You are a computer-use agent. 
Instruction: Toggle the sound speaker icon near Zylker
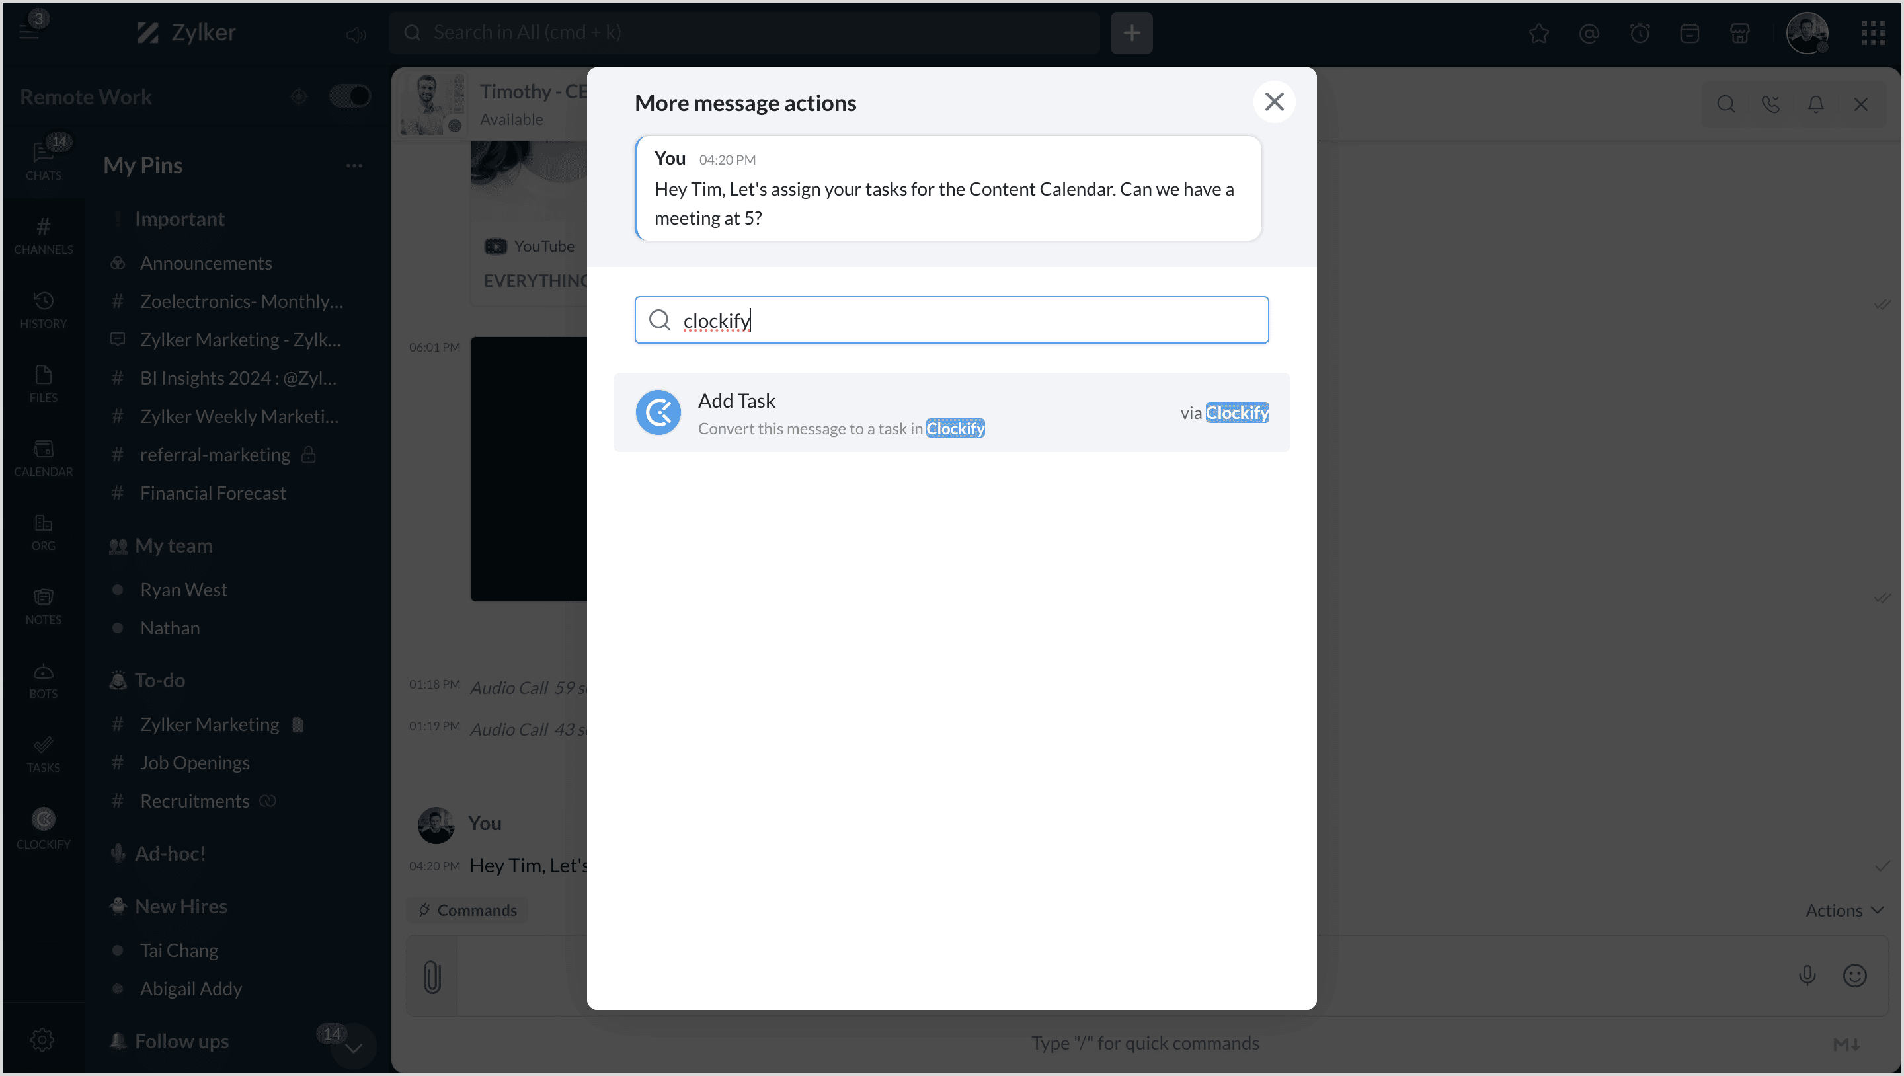click(356, 34)
